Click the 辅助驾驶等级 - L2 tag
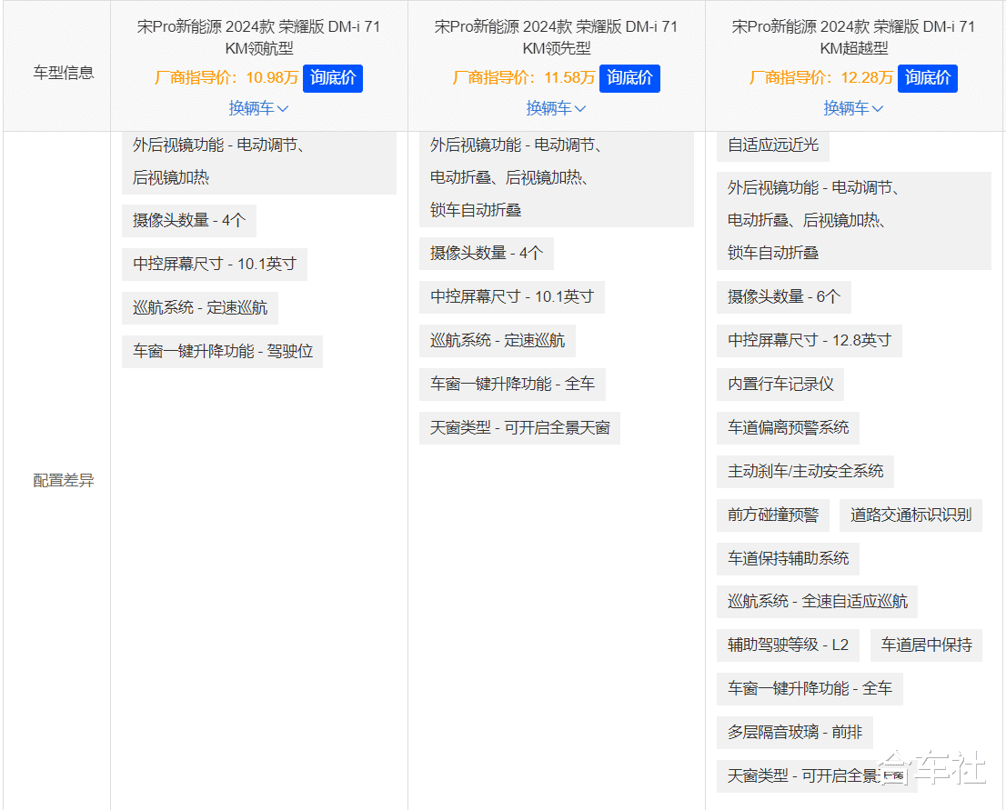Image resolution: width=1006 pixels, height=810 pixels. [788, 645]
